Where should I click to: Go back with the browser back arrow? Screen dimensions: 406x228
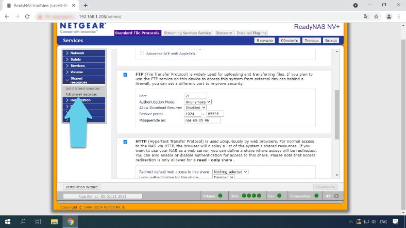(7, 16)
